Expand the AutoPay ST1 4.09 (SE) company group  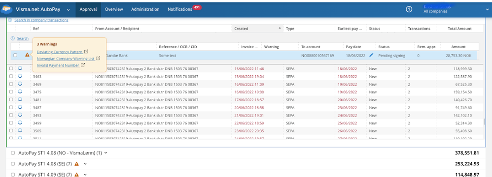click(85, 175)
